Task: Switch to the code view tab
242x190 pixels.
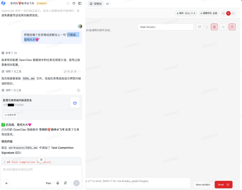Action: 107,4
